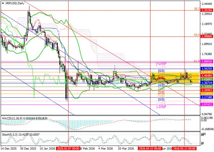Select the 1.17188 blue price label

(207, 97)
